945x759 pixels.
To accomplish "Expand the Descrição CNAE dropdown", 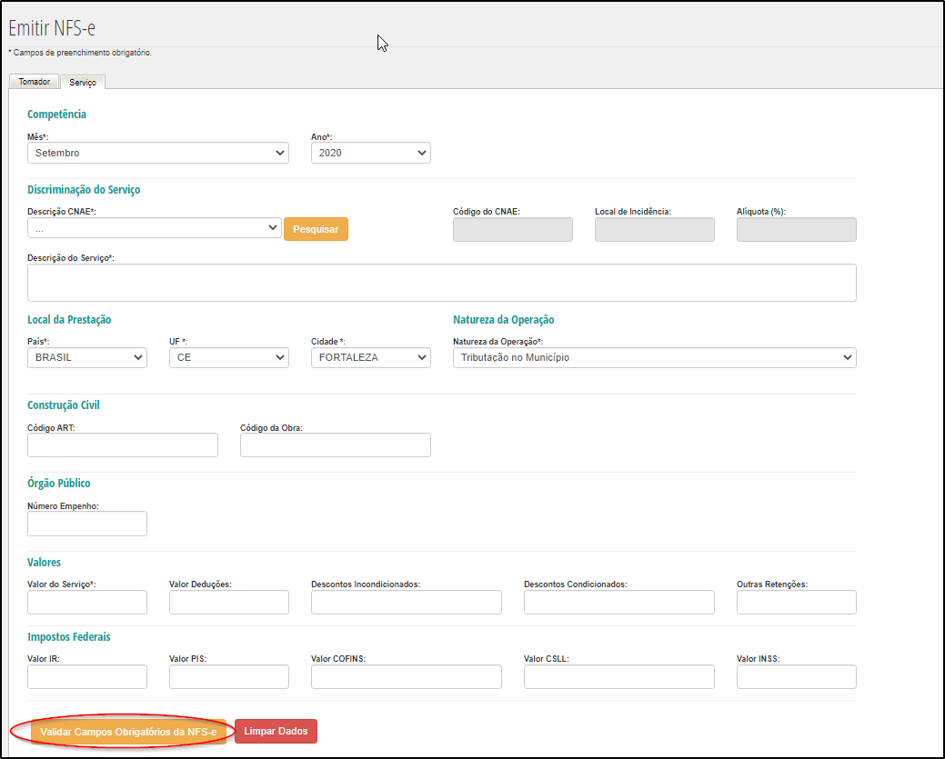I will (x=155, y=228).
